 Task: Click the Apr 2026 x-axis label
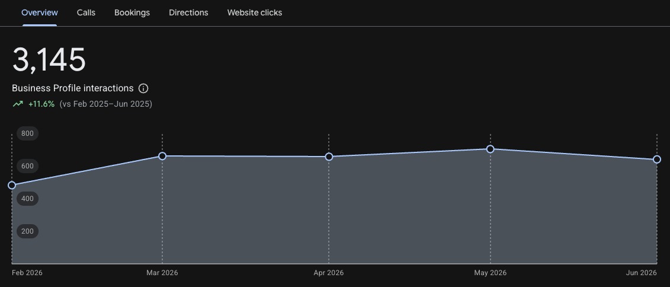coord(329,273)
